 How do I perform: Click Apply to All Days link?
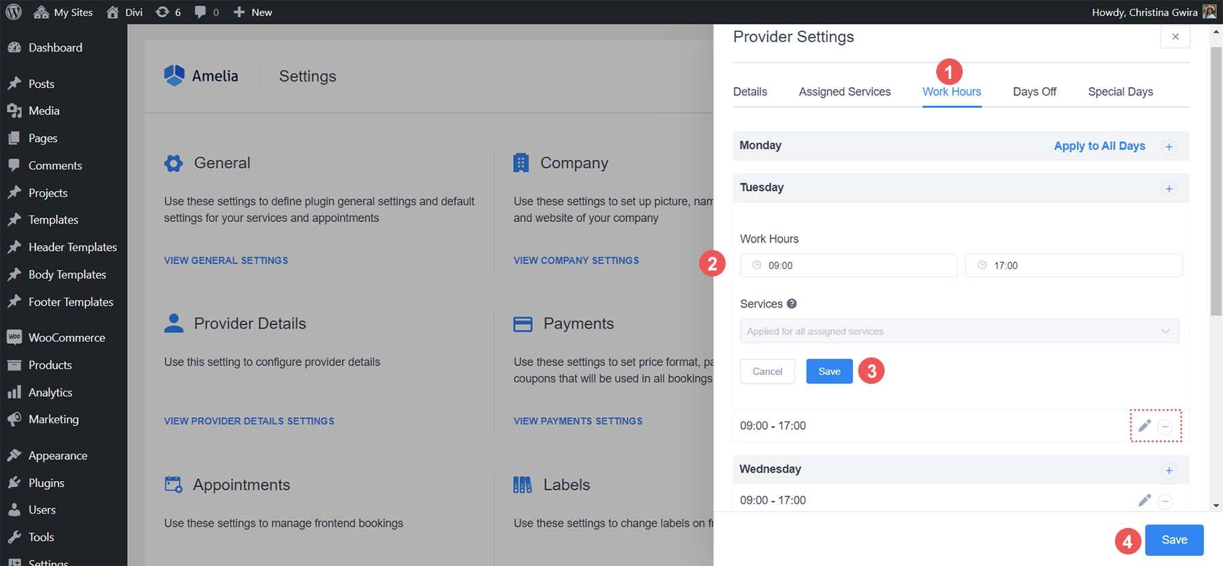1099,146
